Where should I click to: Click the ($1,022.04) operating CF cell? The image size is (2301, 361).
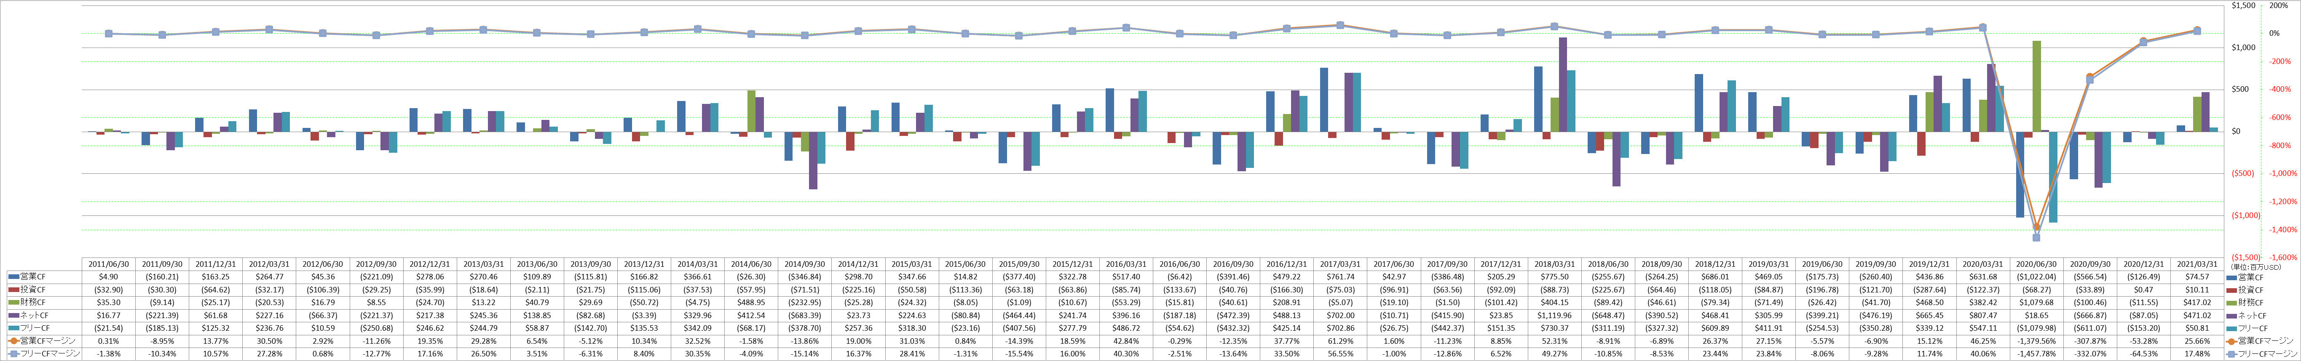click(2036, 276)
